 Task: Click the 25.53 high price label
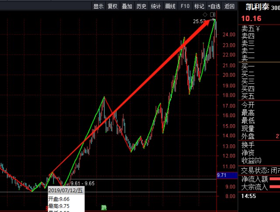199,21
